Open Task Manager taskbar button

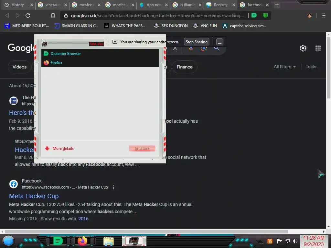point(134,241)
